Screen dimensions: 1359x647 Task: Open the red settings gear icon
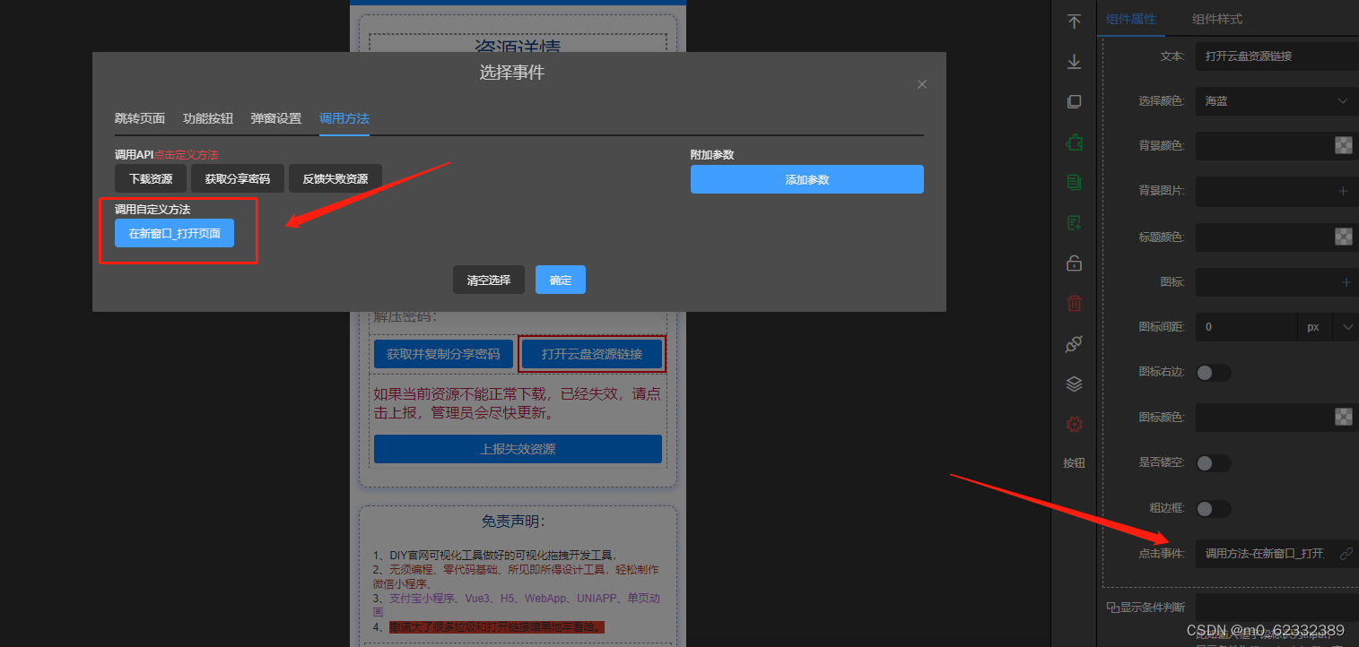coord(1074,424)
